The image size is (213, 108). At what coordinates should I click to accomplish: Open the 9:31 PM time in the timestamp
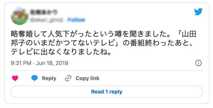[21, 63]
